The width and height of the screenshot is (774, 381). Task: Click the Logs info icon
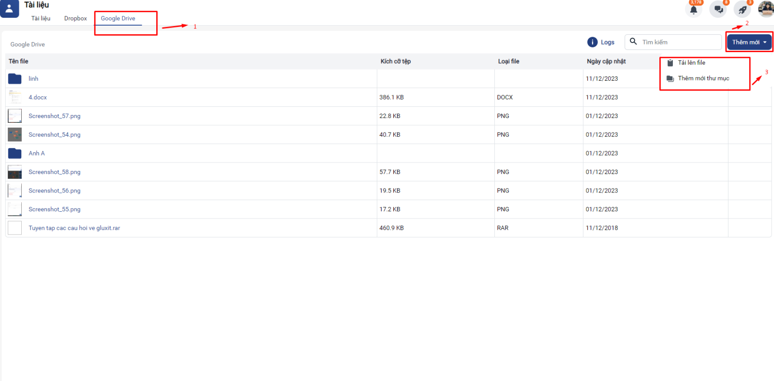click(592, 42)
